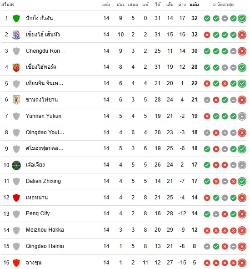This screenshot has width=250, height=269.
Task: Sort the table by the points column header
Action: tap(194, 5)
